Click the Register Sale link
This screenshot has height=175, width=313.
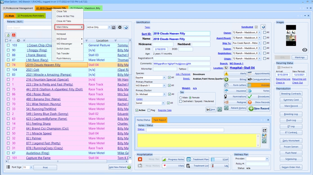click(x=164, y=110)
